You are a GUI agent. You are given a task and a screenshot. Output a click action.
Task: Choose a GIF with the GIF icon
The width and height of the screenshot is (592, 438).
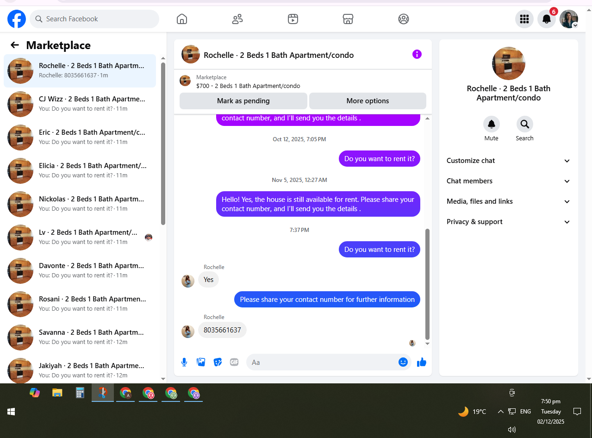click(x=234, y=362)
